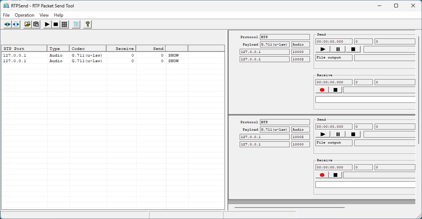Image resolution: width=422 pixels, height=219 pixels.
Task: Click the lower panel's port 10000 field
Action: [x=301, y=144]
